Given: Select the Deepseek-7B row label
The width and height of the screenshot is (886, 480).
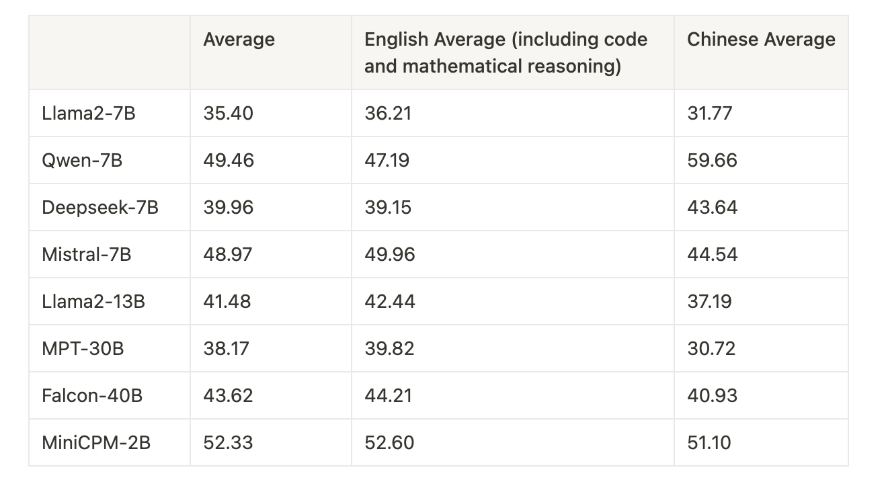Looking at the screenshot, I should tap(100, 207).
